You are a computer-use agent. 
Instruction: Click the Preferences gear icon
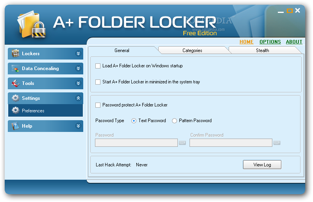click(16, 110)
